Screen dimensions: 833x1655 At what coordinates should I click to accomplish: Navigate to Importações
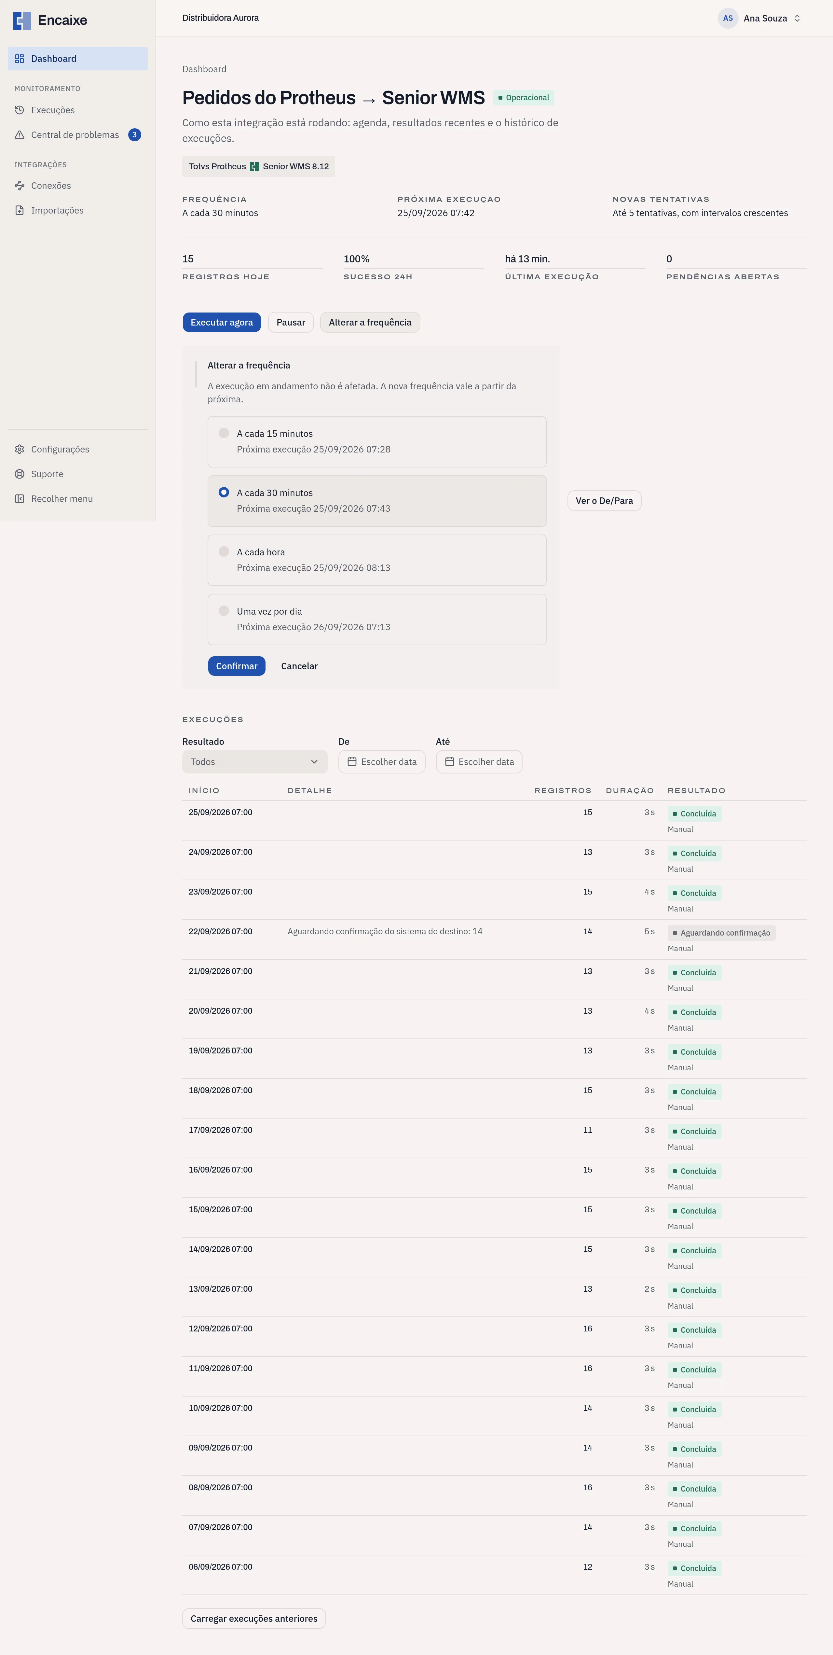click(78, 210)
